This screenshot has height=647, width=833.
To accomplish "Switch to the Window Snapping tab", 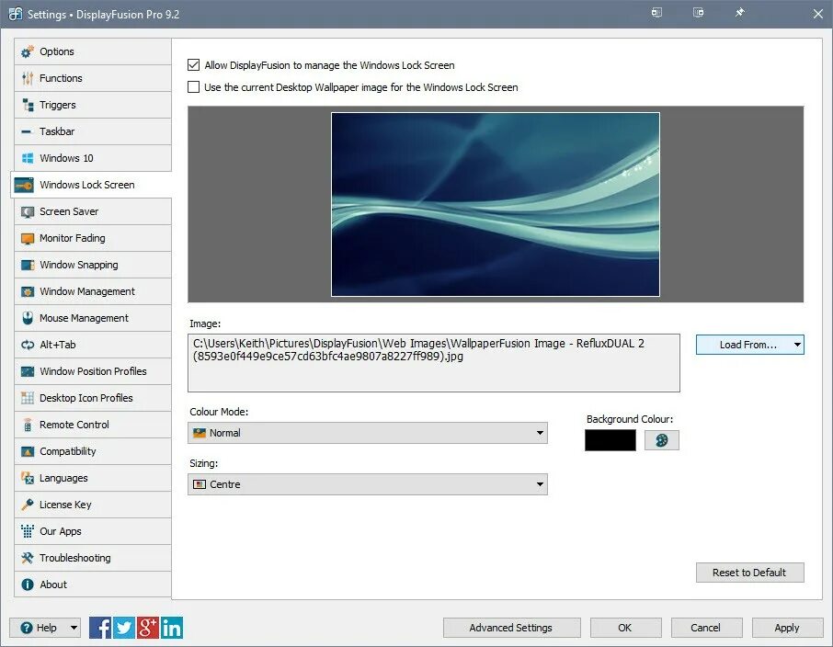I will [x=93, y=265].
